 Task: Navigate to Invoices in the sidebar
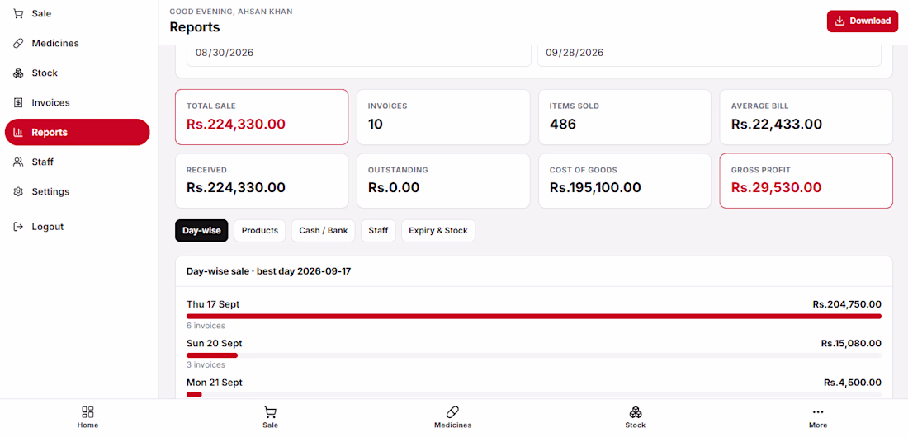[77, 102]
